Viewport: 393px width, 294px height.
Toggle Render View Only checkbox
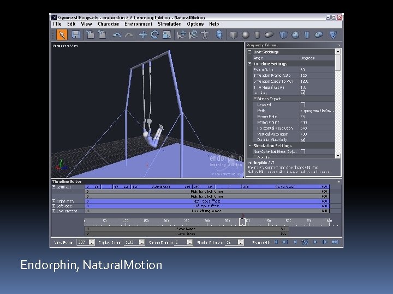[x=303, y=139]
